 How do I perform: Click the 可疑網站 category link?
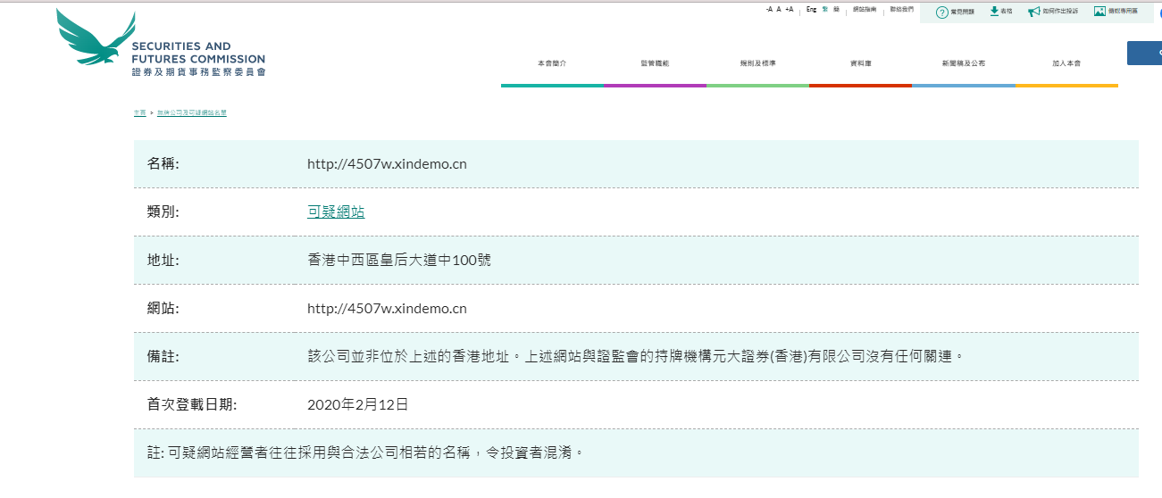coord(336,212)
